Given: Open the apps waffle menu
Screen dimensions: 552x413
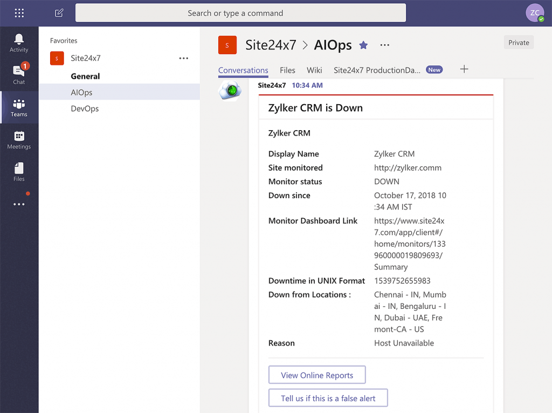Looking at the screenshot, I should 19,12.
